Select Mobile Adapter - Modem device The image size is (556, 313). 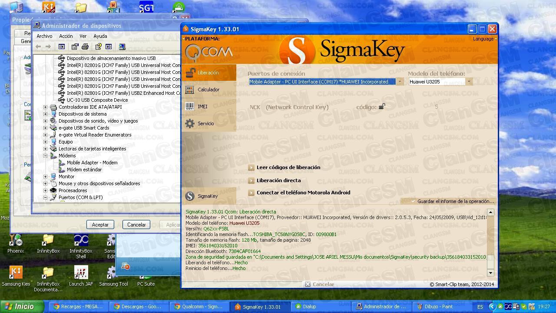click(x=92, y=163)
